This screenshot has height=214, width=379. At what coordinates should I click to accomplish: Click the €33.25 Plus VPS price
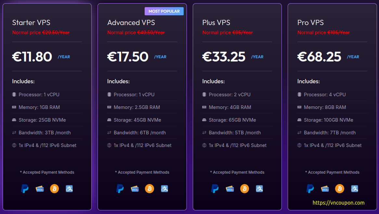coord(224,57)
